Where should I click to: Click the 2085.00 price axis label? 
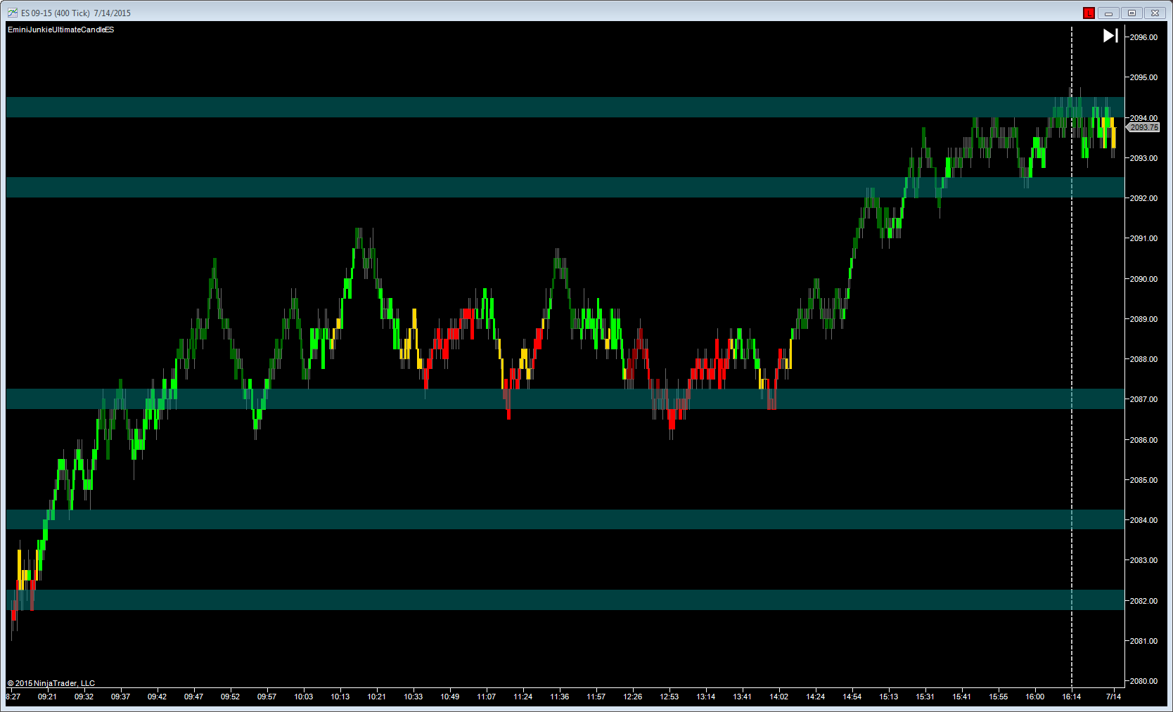1143,480
